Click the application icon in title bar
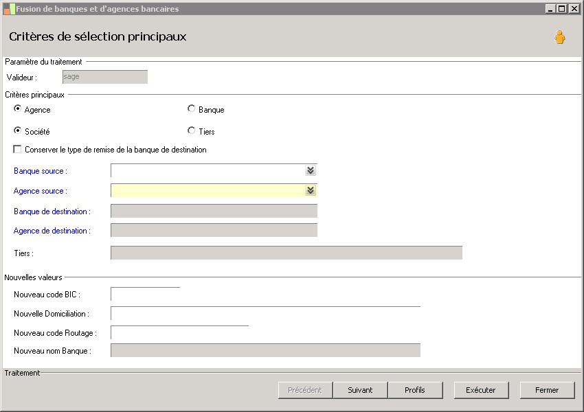 point(9,9)
